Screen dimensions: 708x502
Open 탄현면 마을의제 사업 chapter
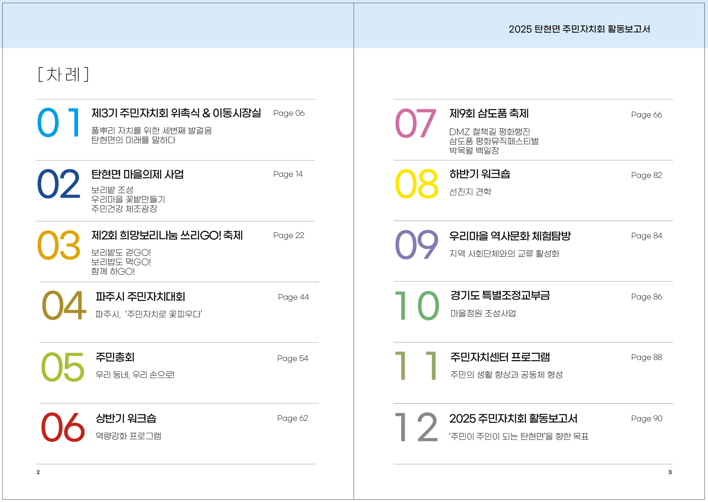click(x=137, y=174)
